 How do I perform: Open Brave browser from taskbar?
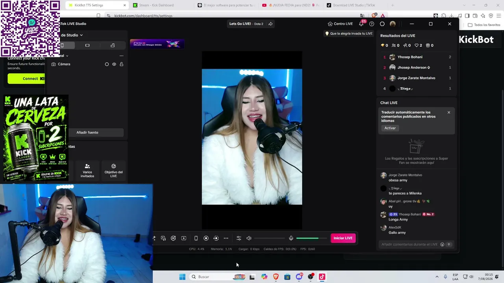pyautogui.click(x=276, y=277)
